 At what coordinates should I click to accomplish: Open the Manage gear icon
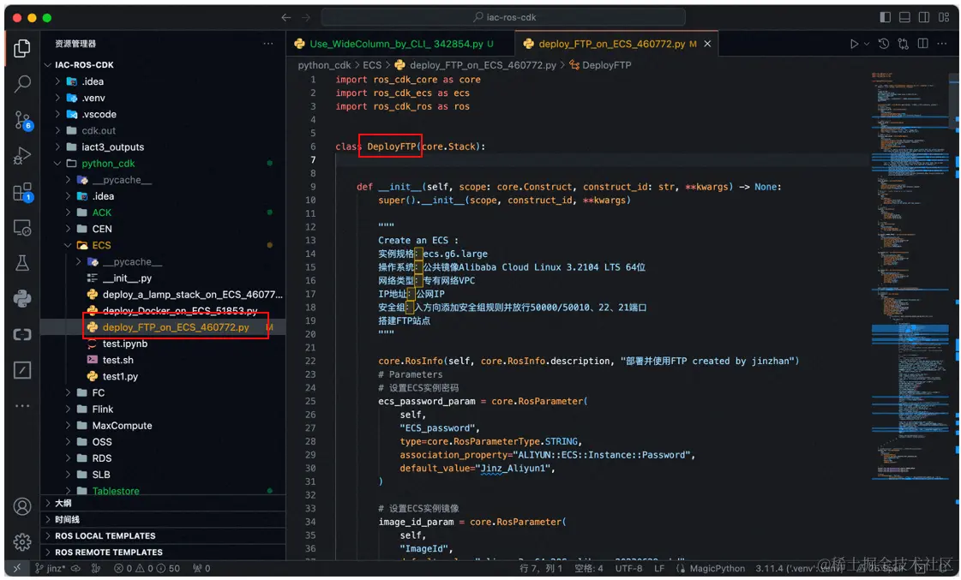pyautogui.click(x=22, y=542)
